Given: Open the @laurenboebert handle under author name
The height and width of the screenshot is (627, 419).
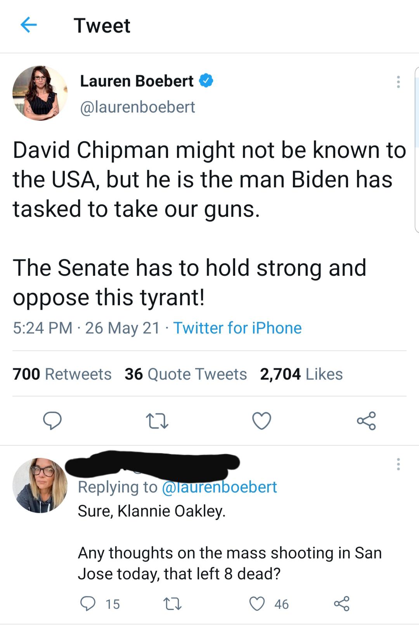Looking at the screenshot, I should pos(137,107).
